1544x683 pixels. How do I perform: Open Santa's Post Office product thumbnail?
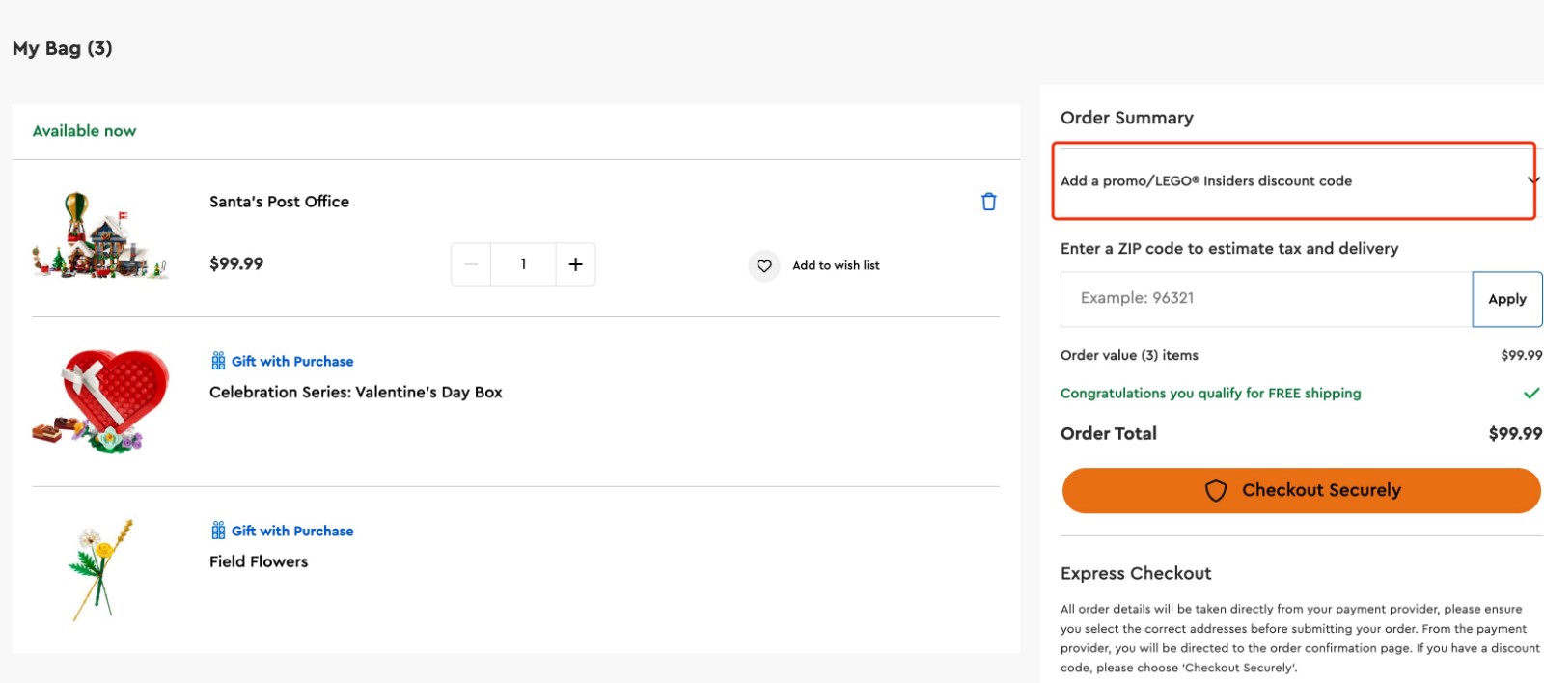coord(100,236)
